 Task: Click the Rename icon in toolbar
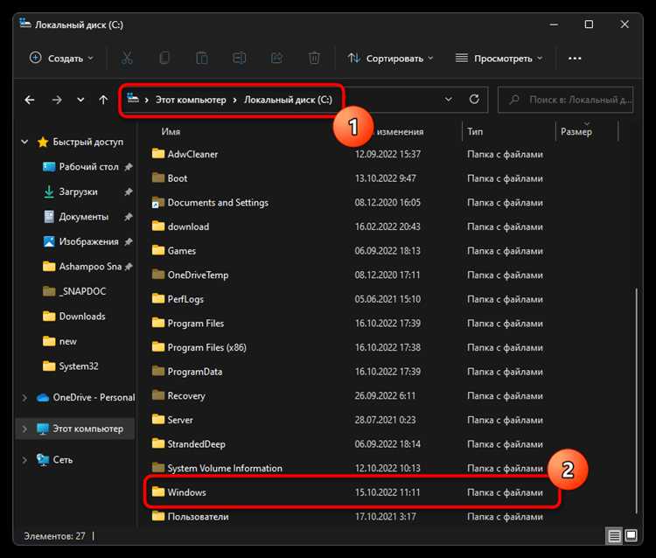(x=240, y=58)
